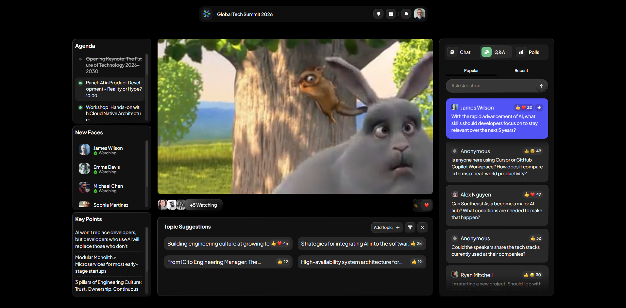Open the user profile avatar menu
The width and height of the screenshot is (626, 308).
point(419,14)
